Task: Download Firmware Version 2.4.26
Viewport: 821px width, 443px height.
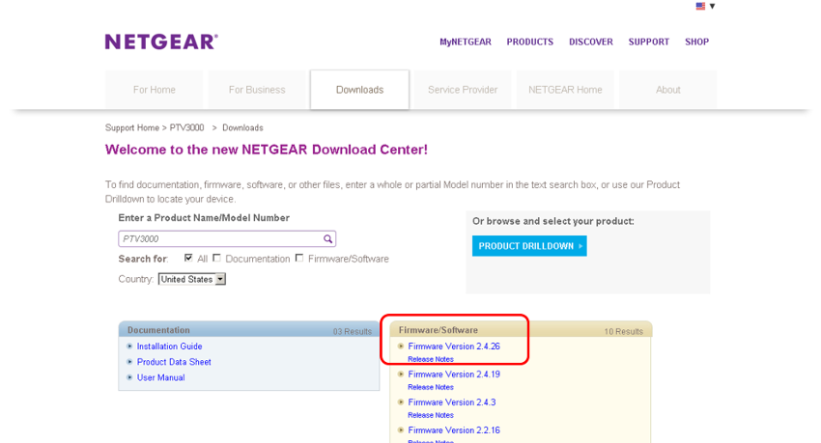Action: point(454,346)
